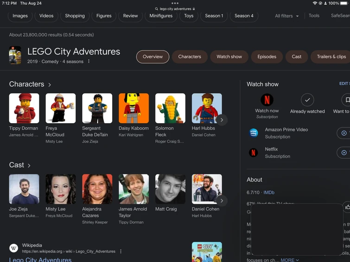350x262 pixels.
Task: Tap the search icon in address bar
Action: pos(157,9)
